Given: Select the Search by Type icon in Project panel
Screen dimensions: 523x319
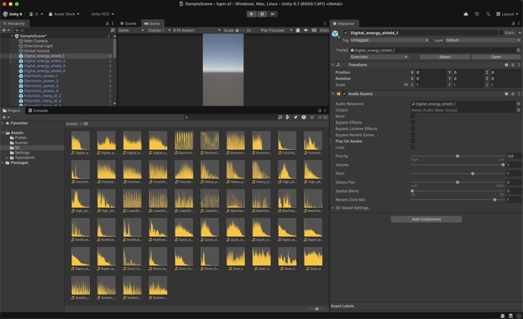Looking at the screenshot, I should pos(288,117).
